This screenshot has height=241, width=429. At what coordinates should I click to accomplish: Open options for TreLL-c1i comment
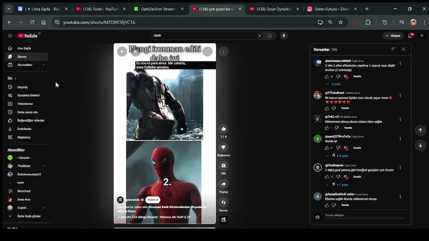400,119
